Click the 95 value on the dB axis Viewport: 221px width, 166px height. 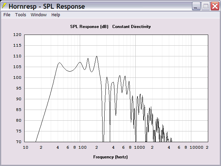click(x=19, y=88)
